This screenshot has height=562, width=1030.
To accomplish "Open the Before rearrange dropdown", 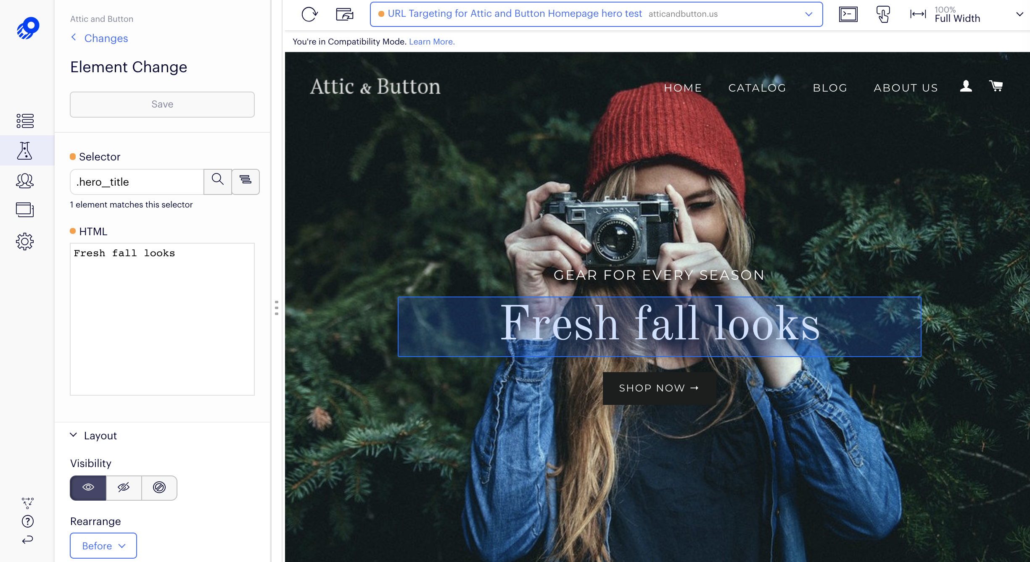I will click(x=103, y=546).
